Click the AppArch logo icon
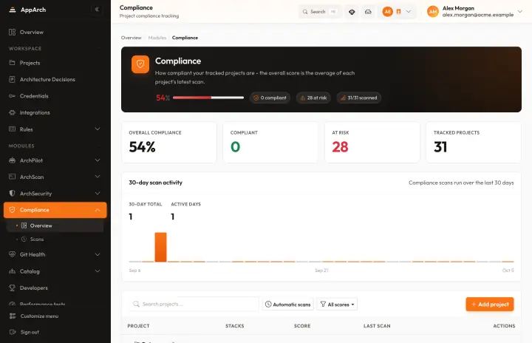The height and width of the screenshot is (343, 532). pos(13,10)
